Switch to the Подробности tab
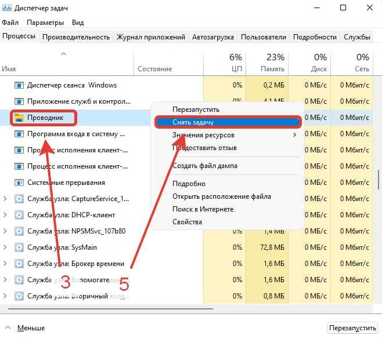This screenshot has width=382, height=339. tap(315, 37)
